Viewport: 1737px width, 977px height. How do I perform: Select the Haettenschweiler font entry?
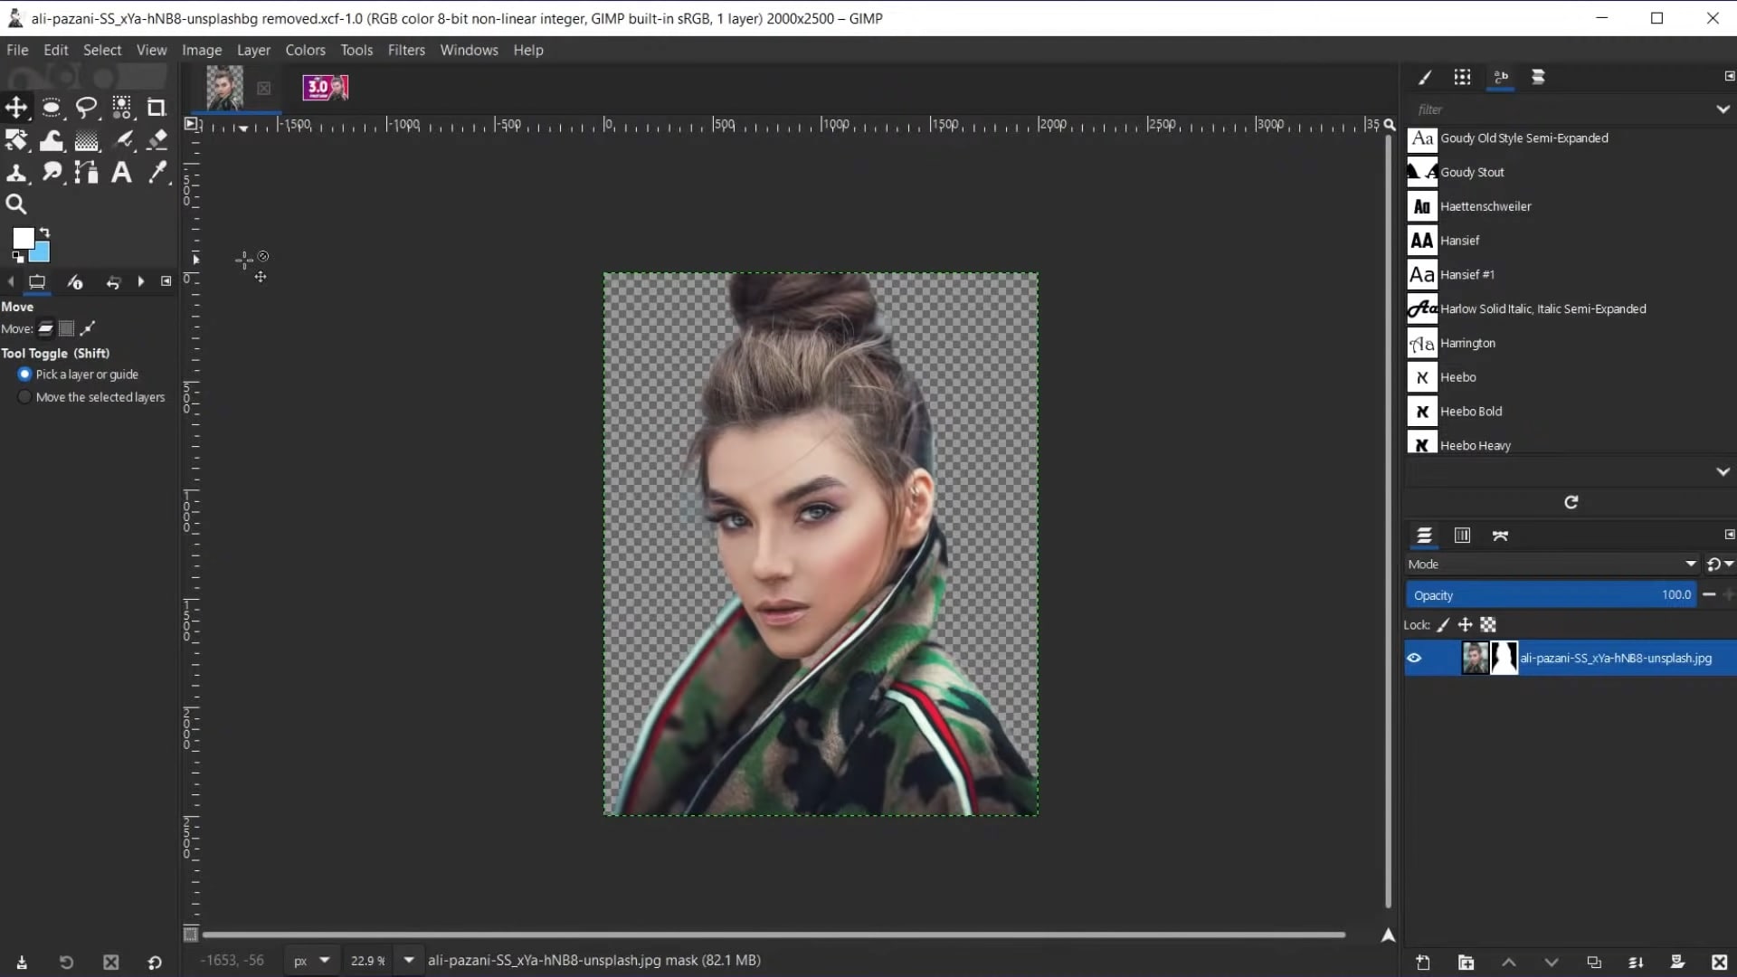[1485, 206]
